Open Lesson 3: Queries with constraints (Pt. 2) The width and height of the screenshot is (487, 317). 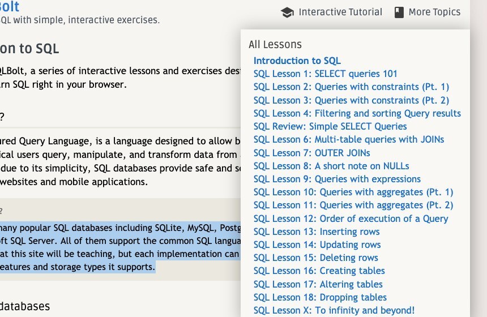pos(351,100)
